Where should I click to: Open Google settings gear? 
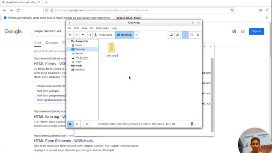234,31
